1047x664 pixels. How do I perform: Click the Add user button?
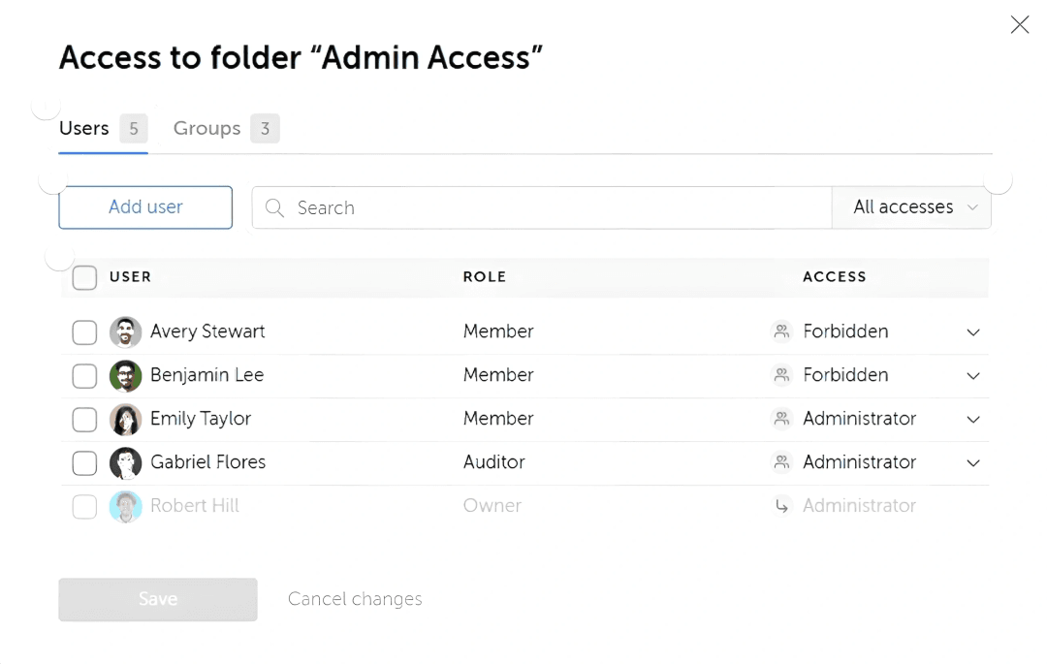(145, 207)
